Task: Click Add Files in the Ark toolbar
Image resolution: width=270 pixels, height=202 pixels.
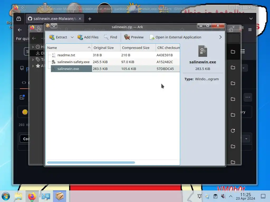Action: pyautogui.click(x=88, y=37)
